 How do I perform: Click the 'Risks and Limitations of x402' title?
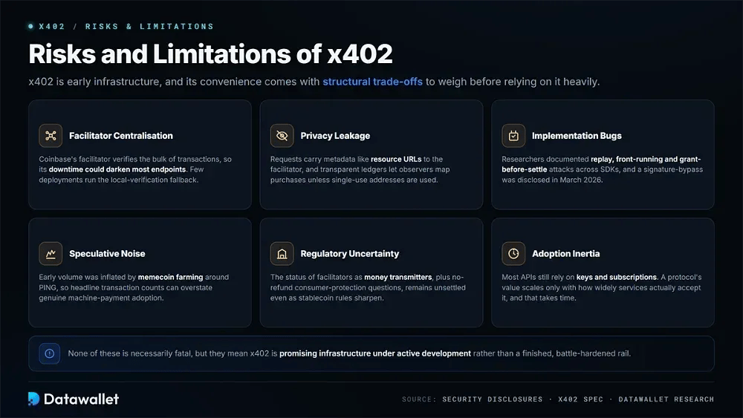pyautogui.click(x=210, y=53)
